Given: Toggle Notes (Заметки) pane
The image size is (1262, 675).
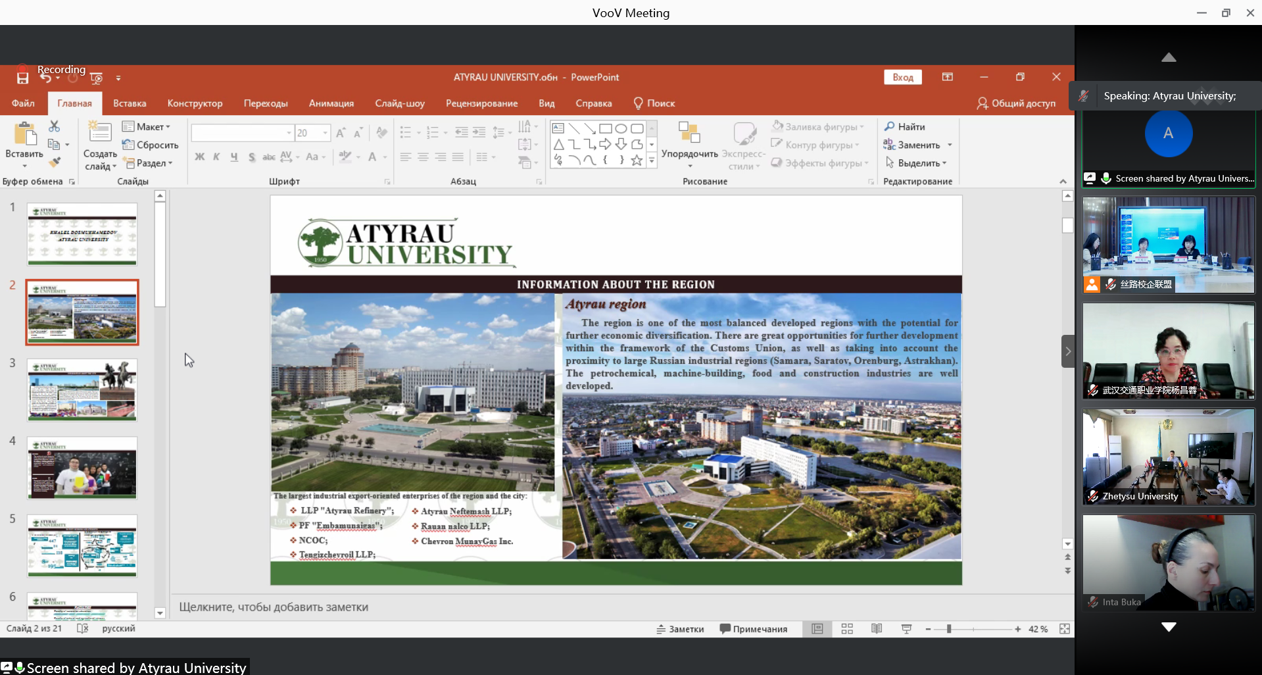Looking at the screenshot, I should [x=680, y=629].
